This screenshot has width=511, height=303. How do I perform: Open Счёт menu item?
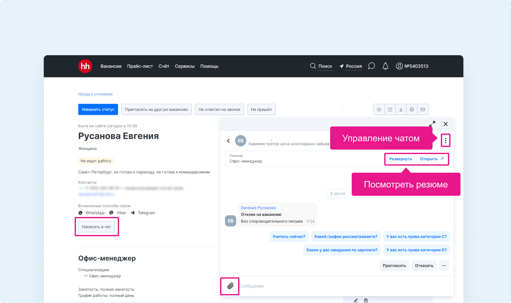pos(164,66)
